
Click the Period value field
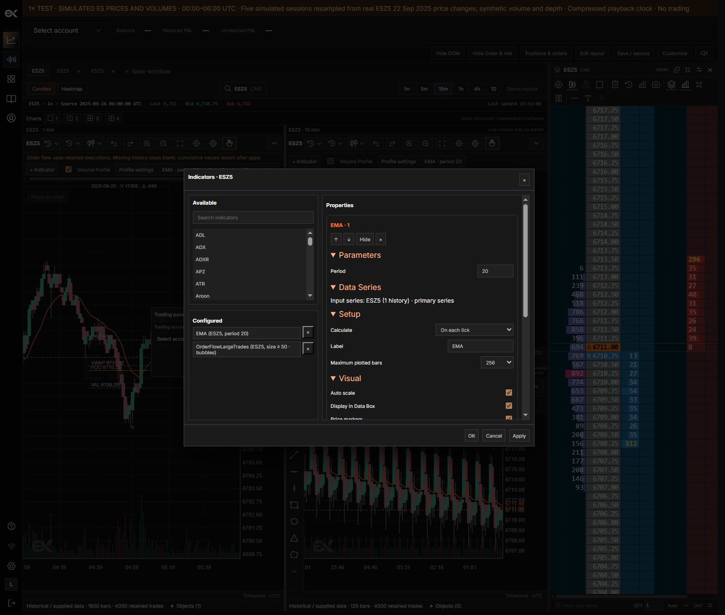pos(495,271)
